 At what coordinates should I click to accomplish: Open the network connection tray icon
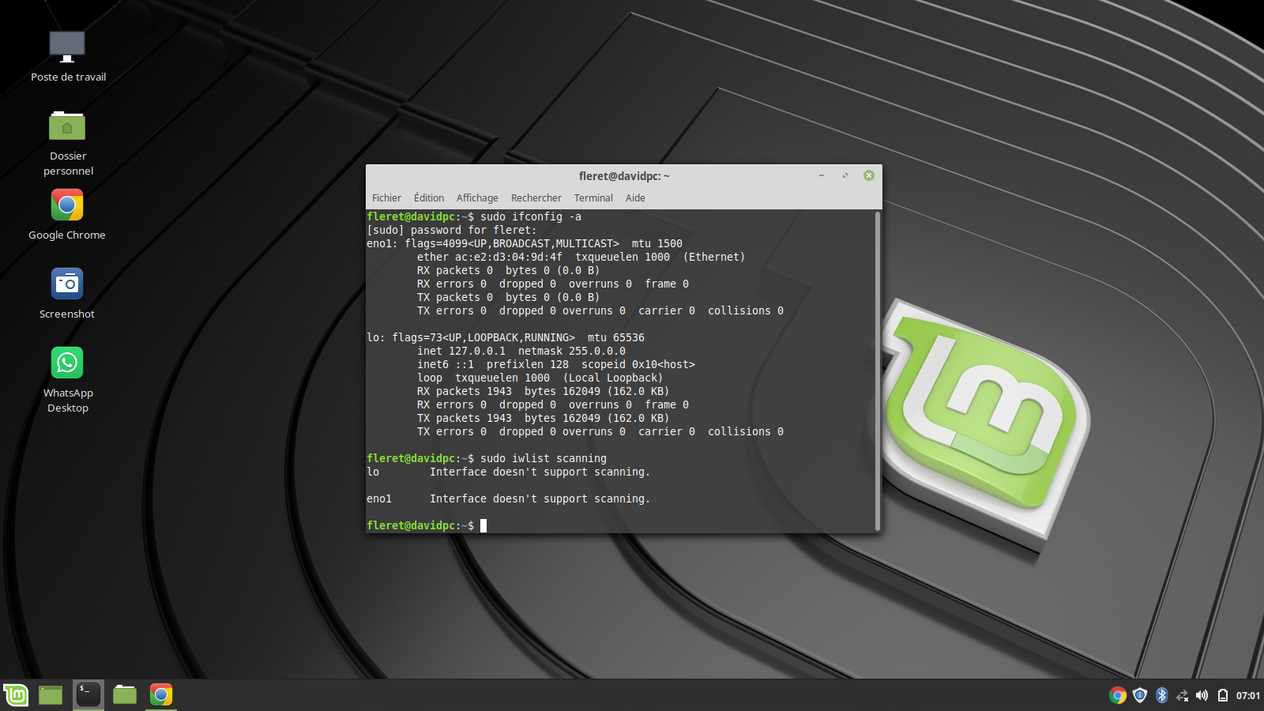[x=1182, y=695]
